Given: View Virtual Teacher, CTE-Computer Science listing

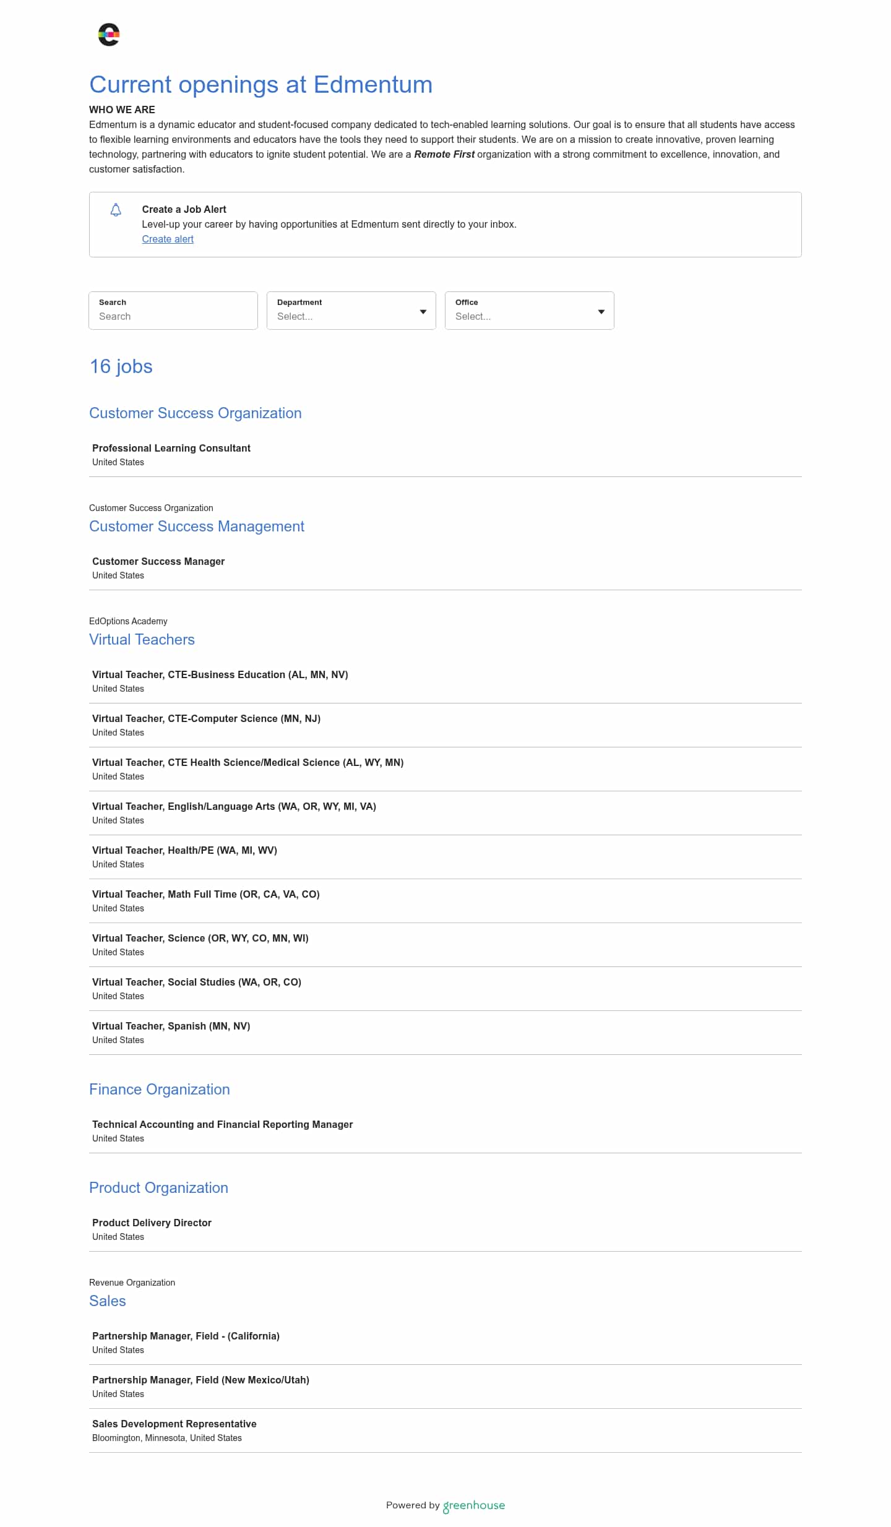Looking at the screenshot, I should 445,725.
